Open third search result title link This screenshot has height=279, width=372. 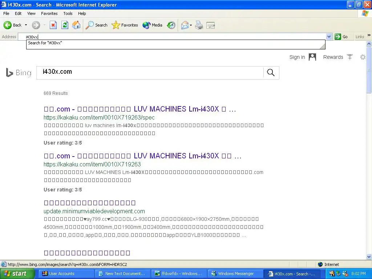coord(90,203)
